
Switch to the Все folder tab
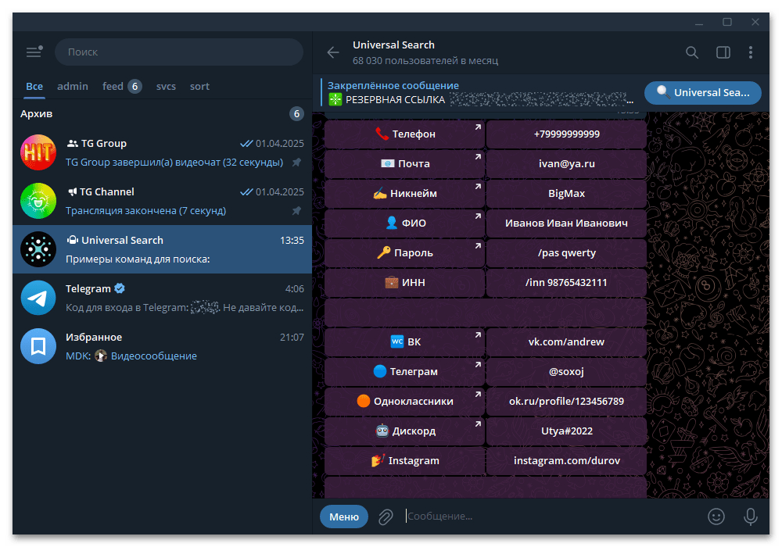coord(34,86)
